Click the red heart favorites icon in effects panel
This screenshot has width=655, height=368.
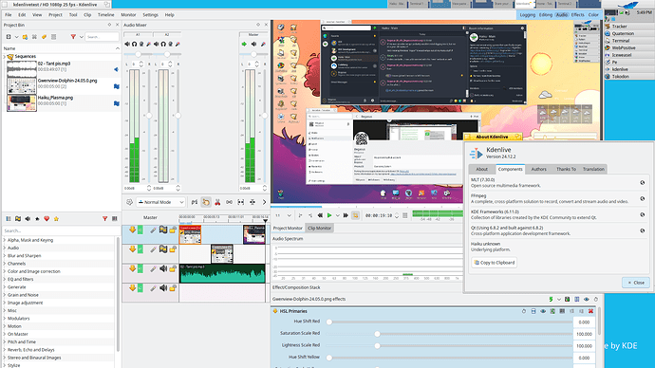(47, 219)
